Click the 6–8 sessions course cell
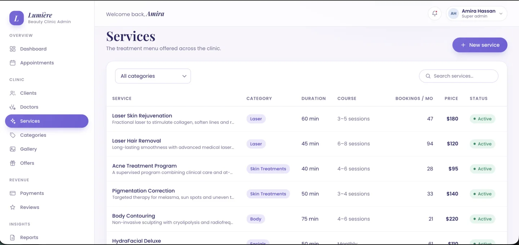 point(354,144)
